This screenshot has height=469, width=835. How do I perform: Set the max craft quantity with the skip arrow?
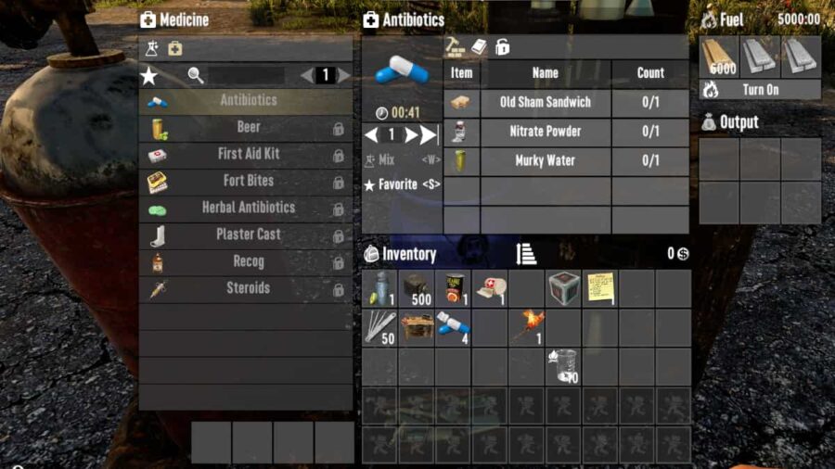(429, 134)
